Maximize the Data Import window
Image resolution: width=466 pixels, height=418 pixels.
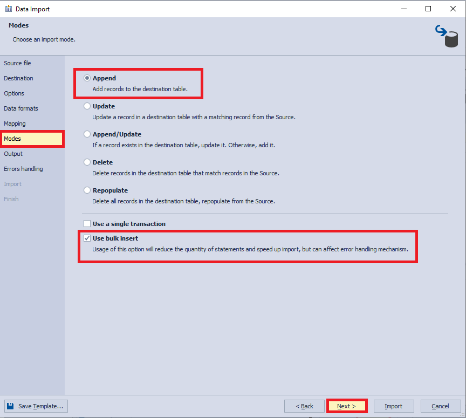tap(428, 9)
